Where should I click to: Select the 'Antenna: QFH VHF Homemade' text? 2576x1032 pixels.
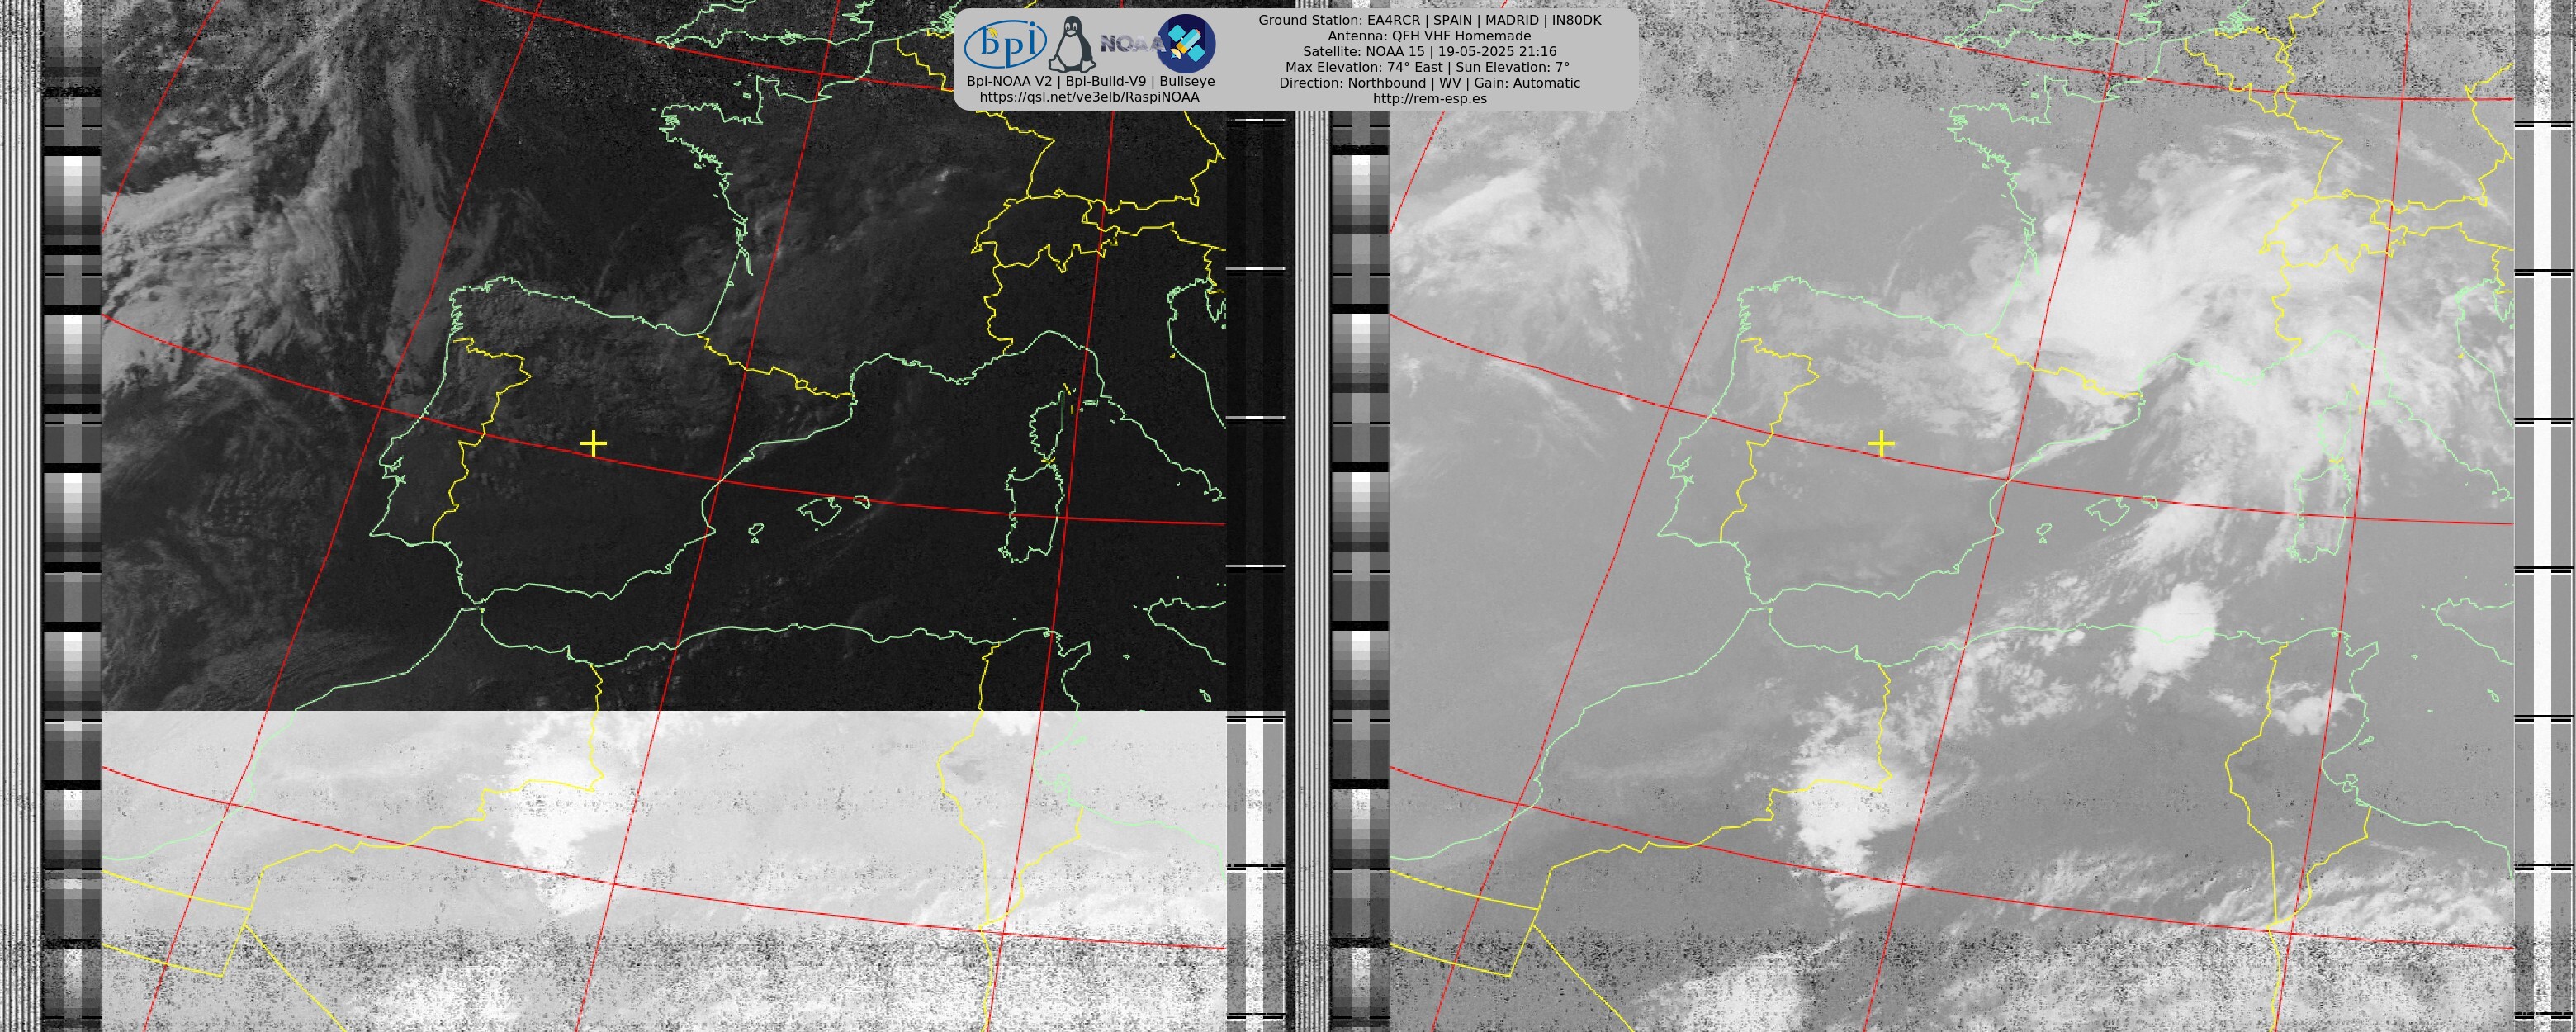point(1429,36)
